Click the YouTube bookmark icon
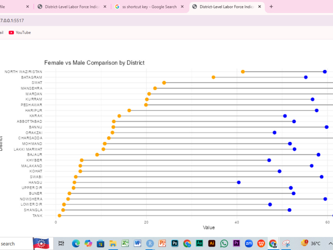Viewport: 333px width, 250px height. tap(11, 33)
